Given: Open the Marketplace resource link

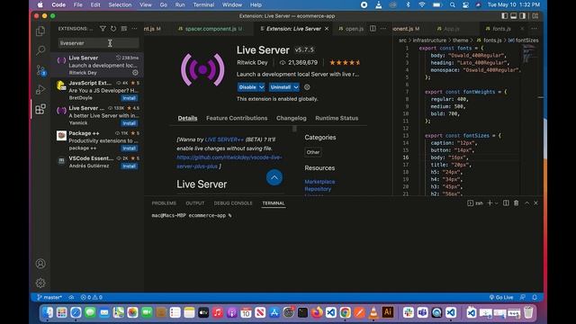Looking at the screenshot, I should coord(319,182).
